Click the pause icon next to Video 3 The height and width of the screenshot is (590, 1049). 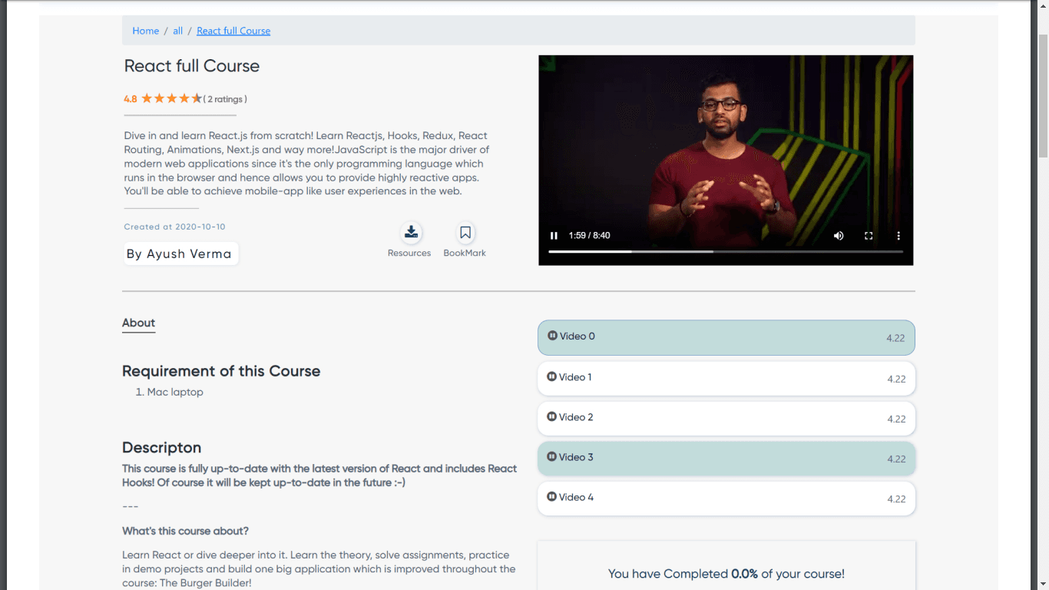coord(551,456)
